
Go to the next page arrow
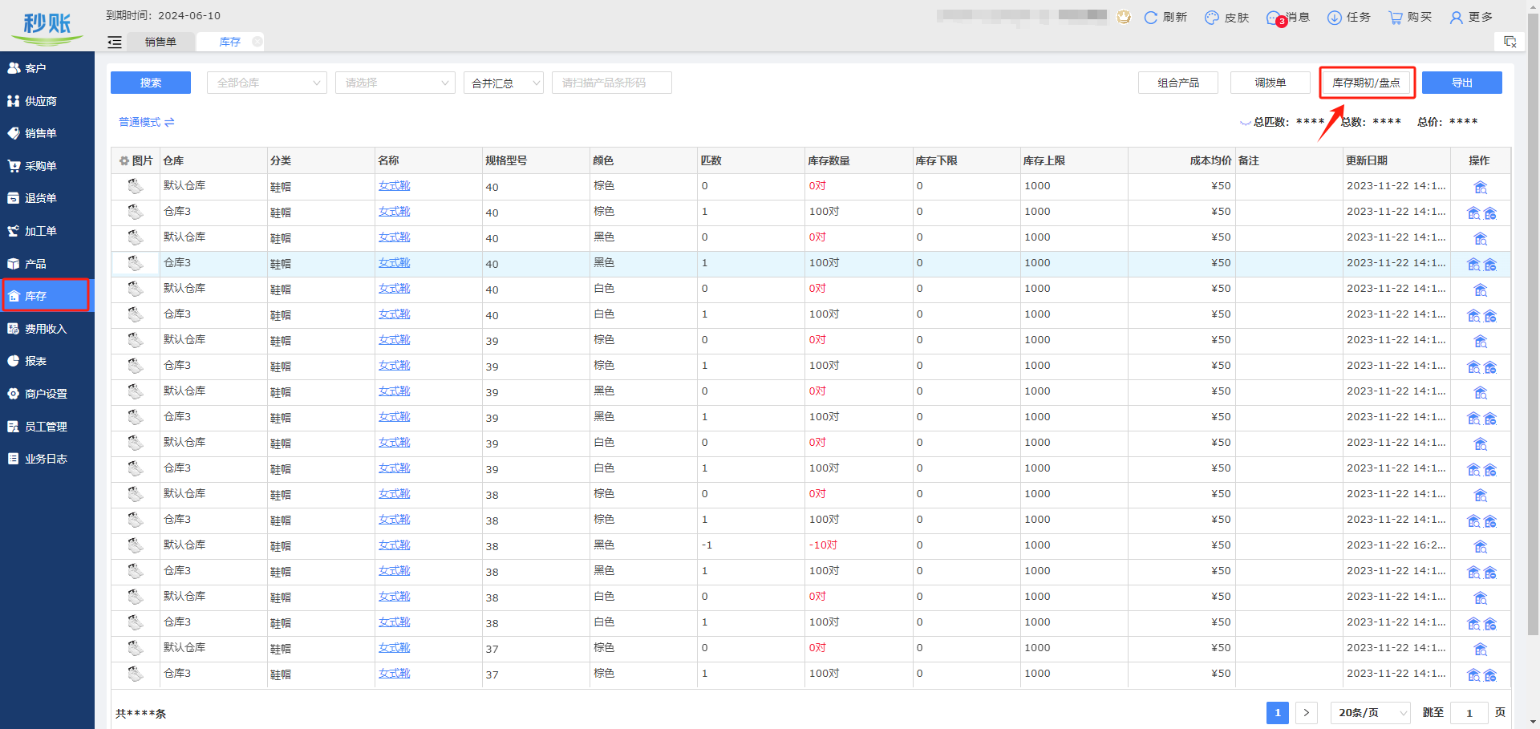1307,712
